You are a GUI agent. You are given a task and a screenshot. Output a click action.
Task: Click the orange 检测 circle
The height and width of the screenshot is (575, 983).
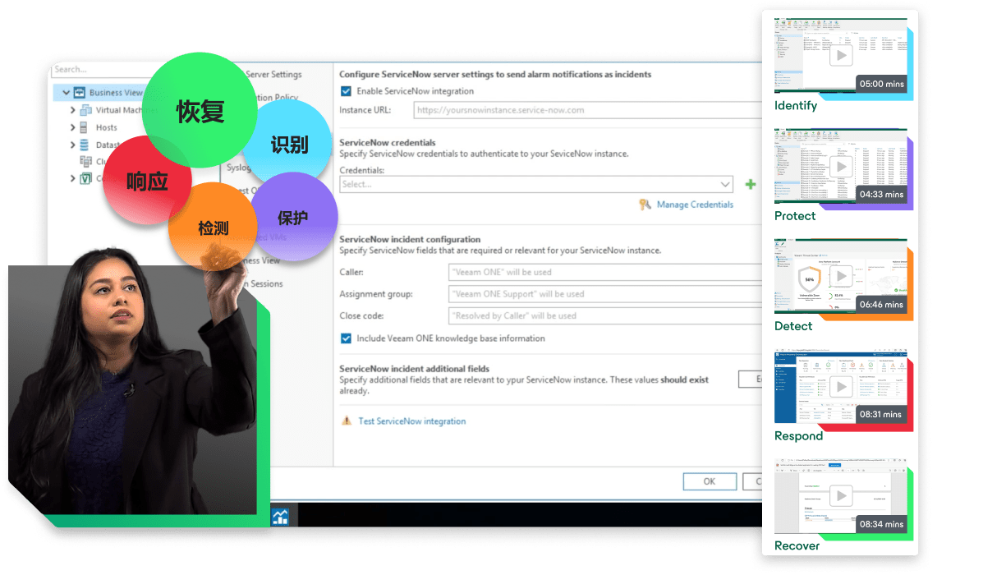pos(214,227)
